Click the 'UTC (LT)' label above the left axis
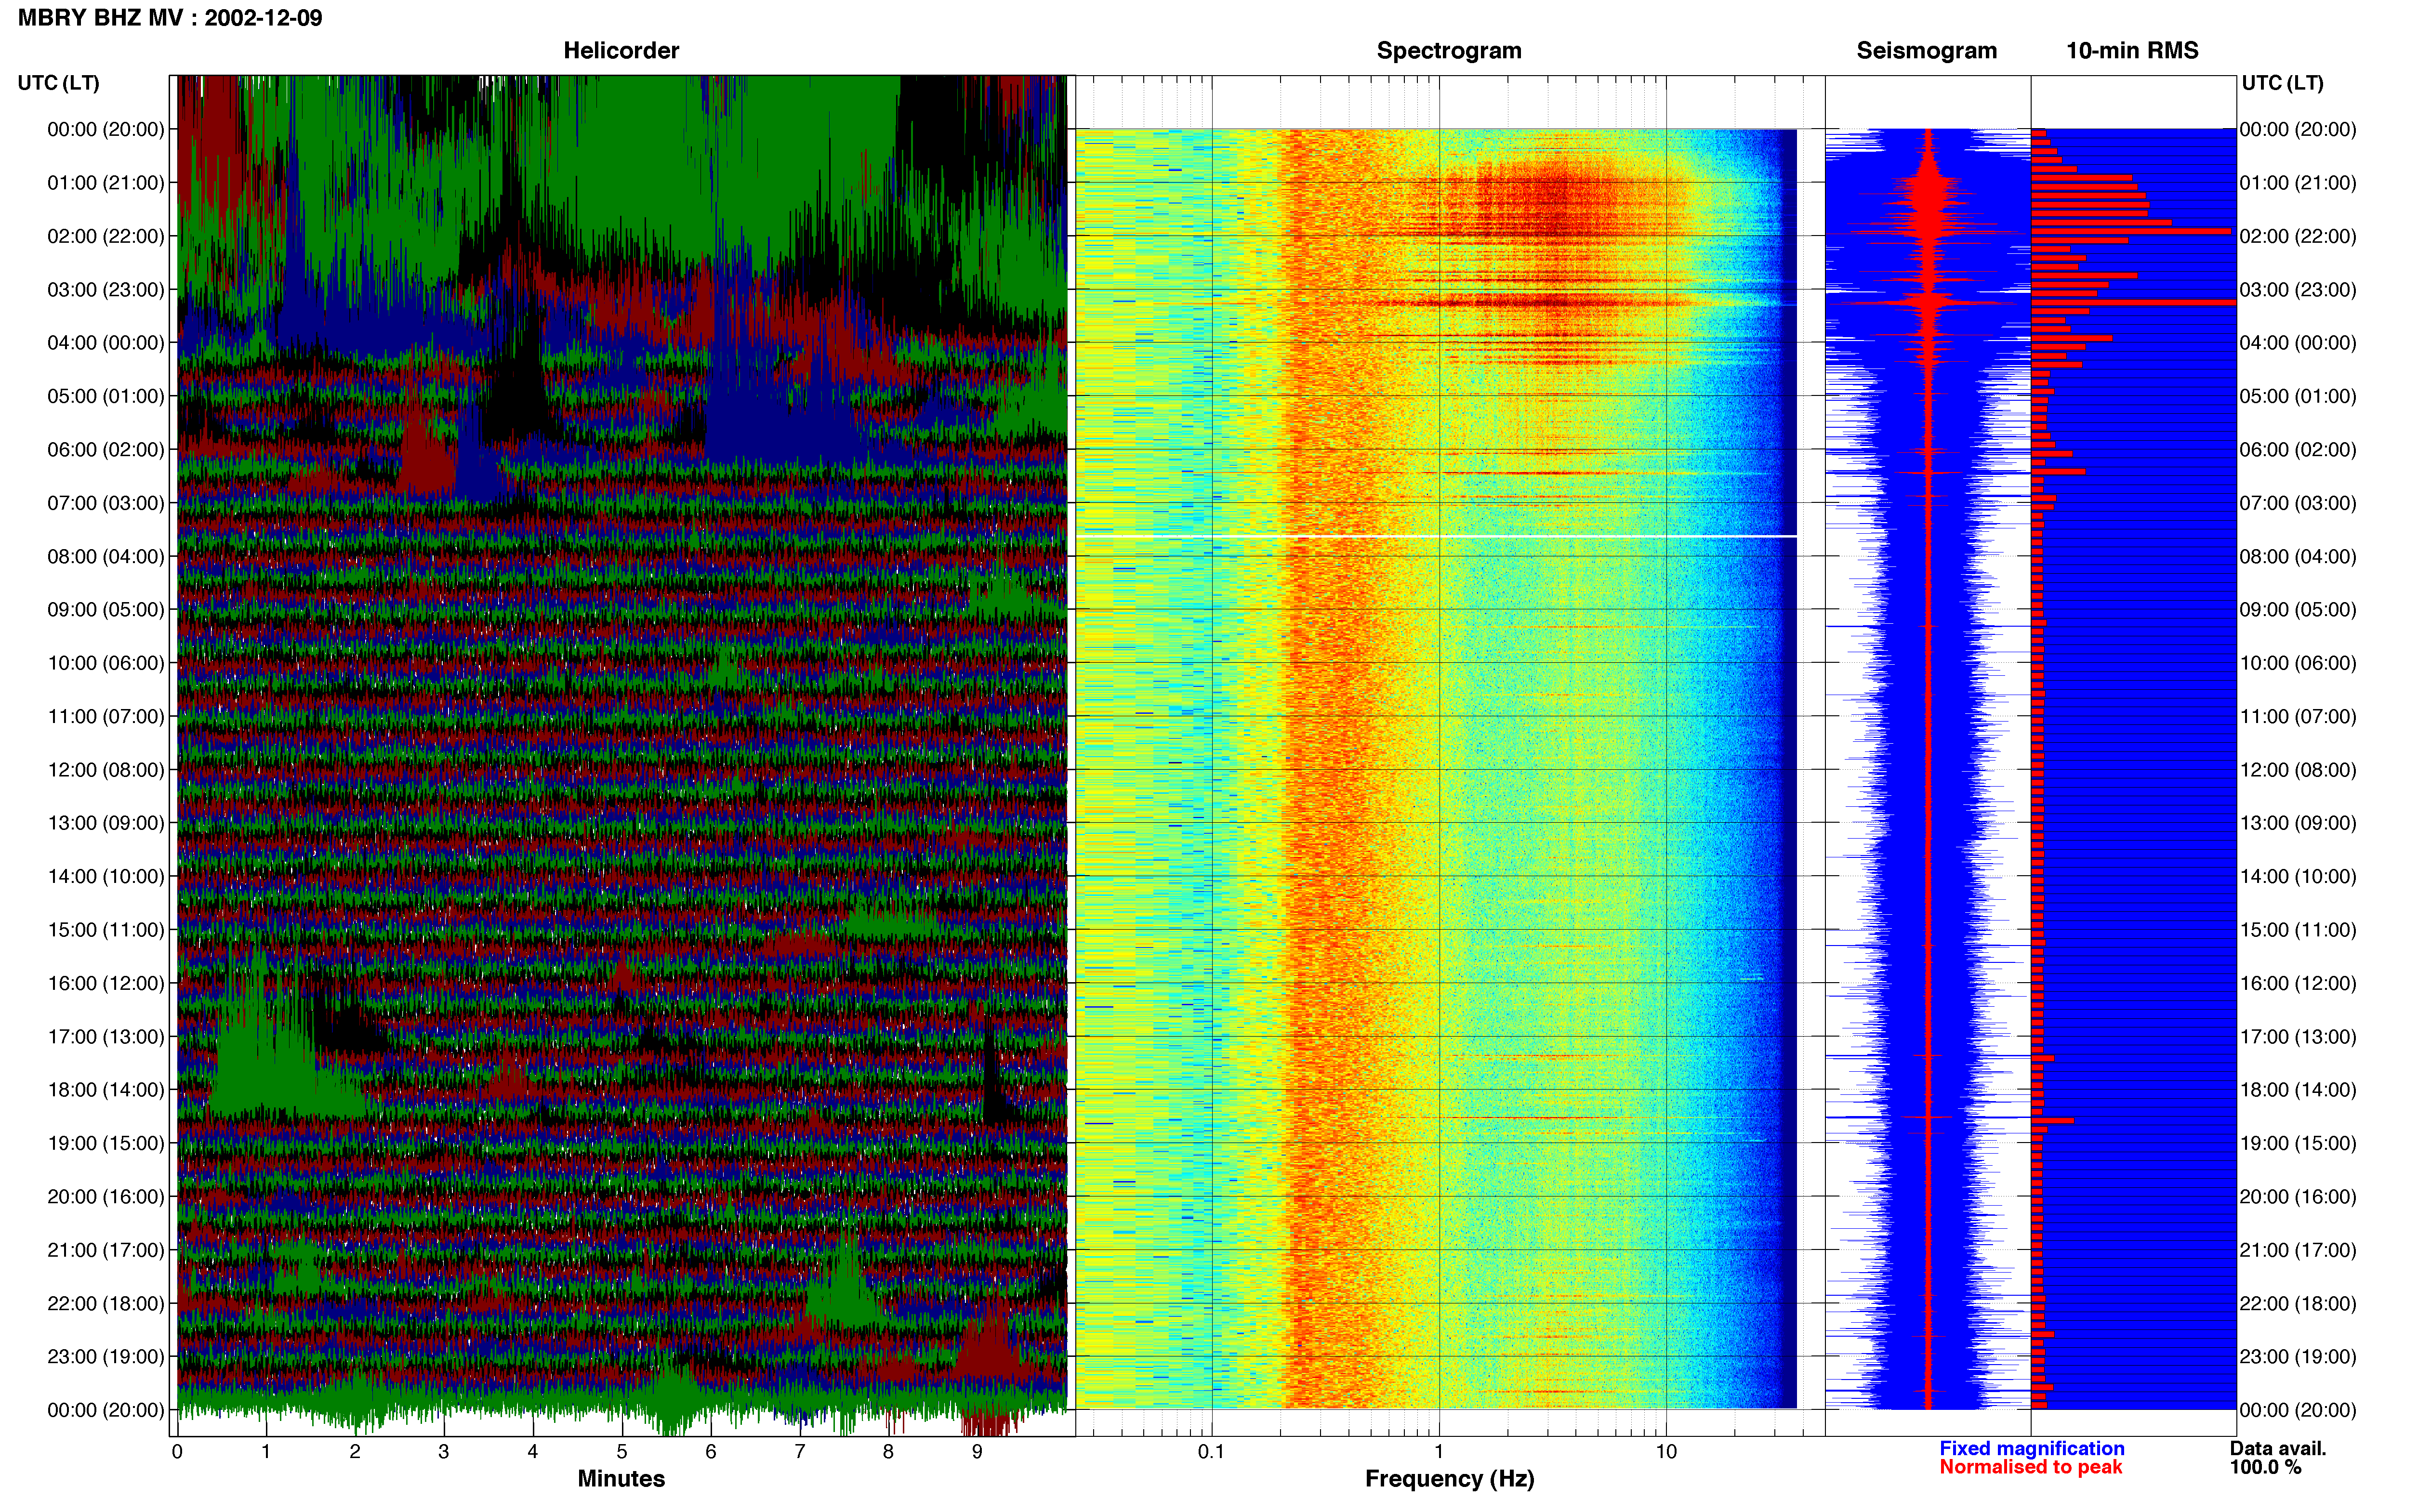Image resolution: width=2418 pixels, height=1512 pixels. 59,83
